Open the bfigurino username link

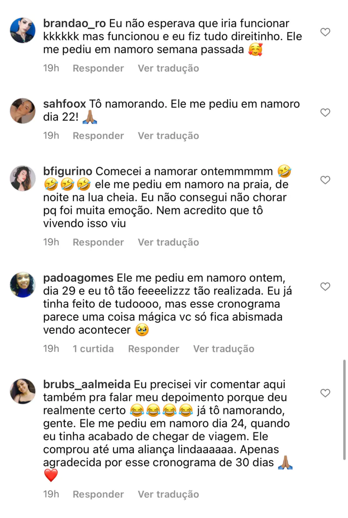coord(68,171)
